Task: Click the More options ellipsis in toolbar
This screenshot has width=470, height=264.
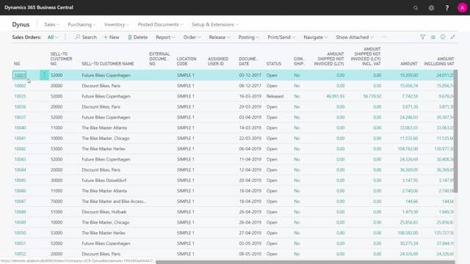Action: coord(384,37)
